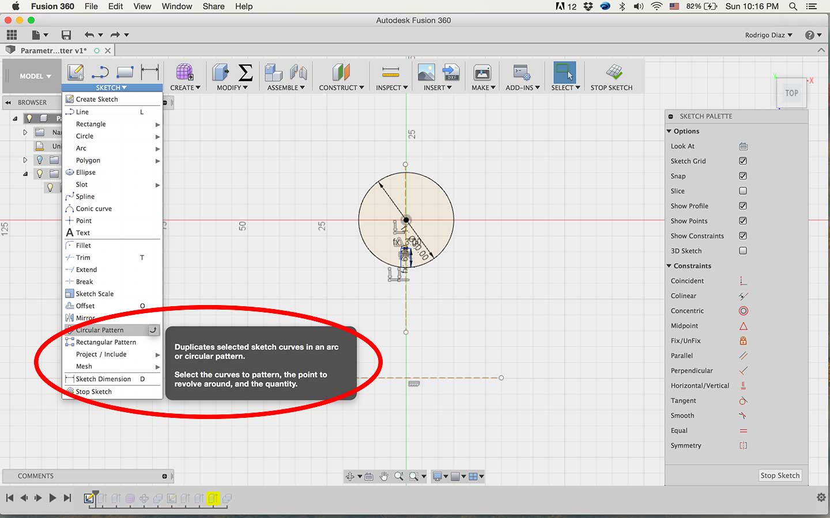The image size is (830, 518).
Task: Open the CONSTRUCT dropdown menu
Action: [x=341, y=87]
